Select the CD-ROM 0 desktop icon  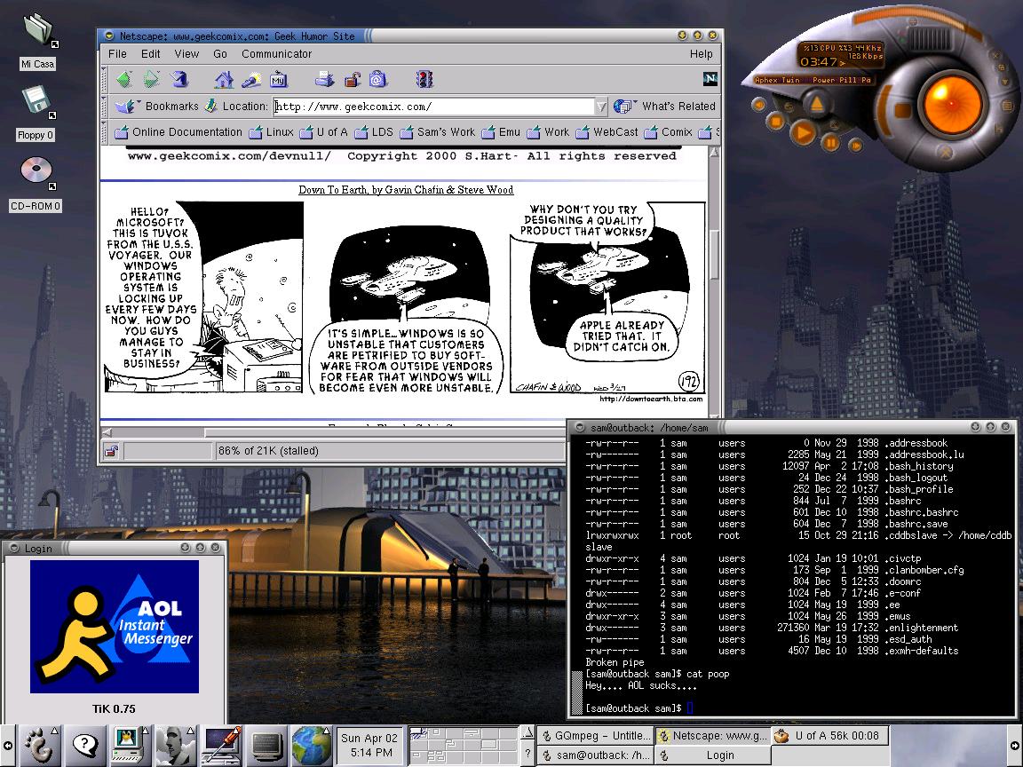coord(36,184)
